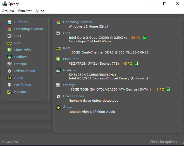Screen dimensions: 184x146
Task: Click Realtek High Definition Audio text
Action: pos(92,112)
